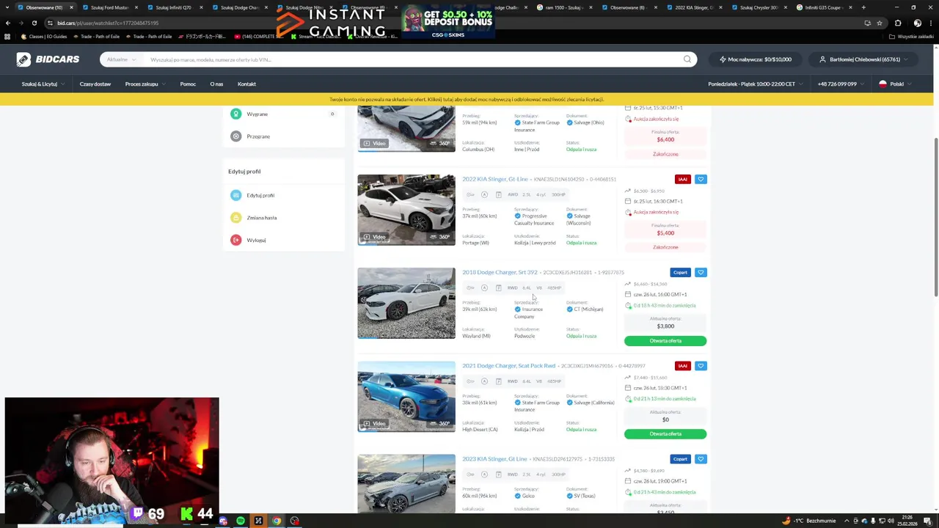Image resolution: width=939 pixels, height=528 pixels.
Task: Open user account dropdown Bartłomiej Chlebowski
Action: (864, 59)
